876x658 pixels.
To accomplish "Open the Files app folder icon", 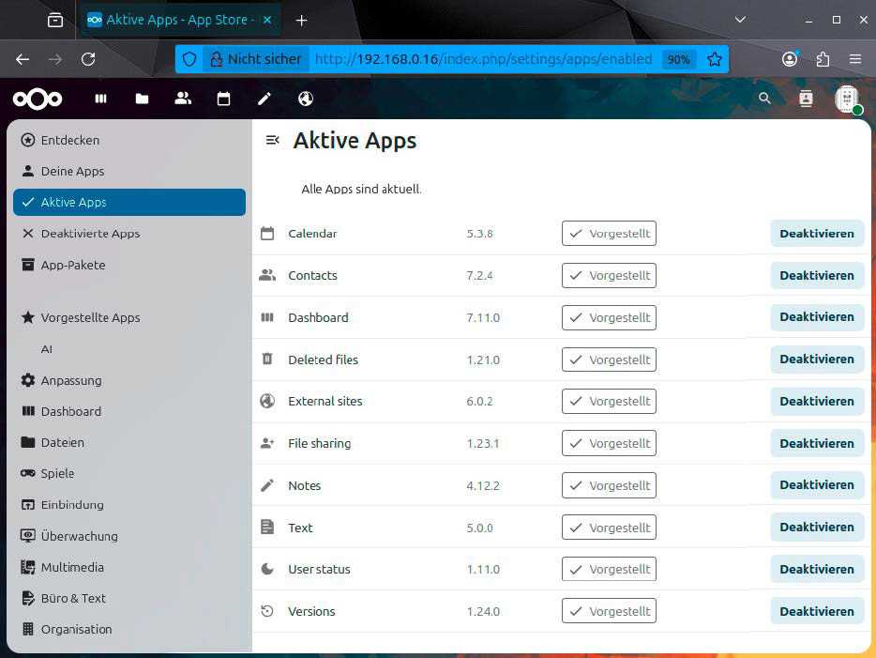I will click(x=142, y=99).
